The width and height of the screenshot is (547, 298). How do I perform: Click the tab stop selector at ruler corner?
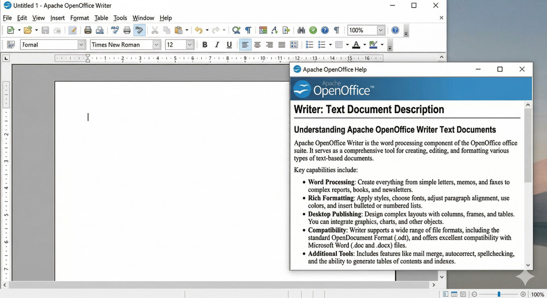coord(6,58)
